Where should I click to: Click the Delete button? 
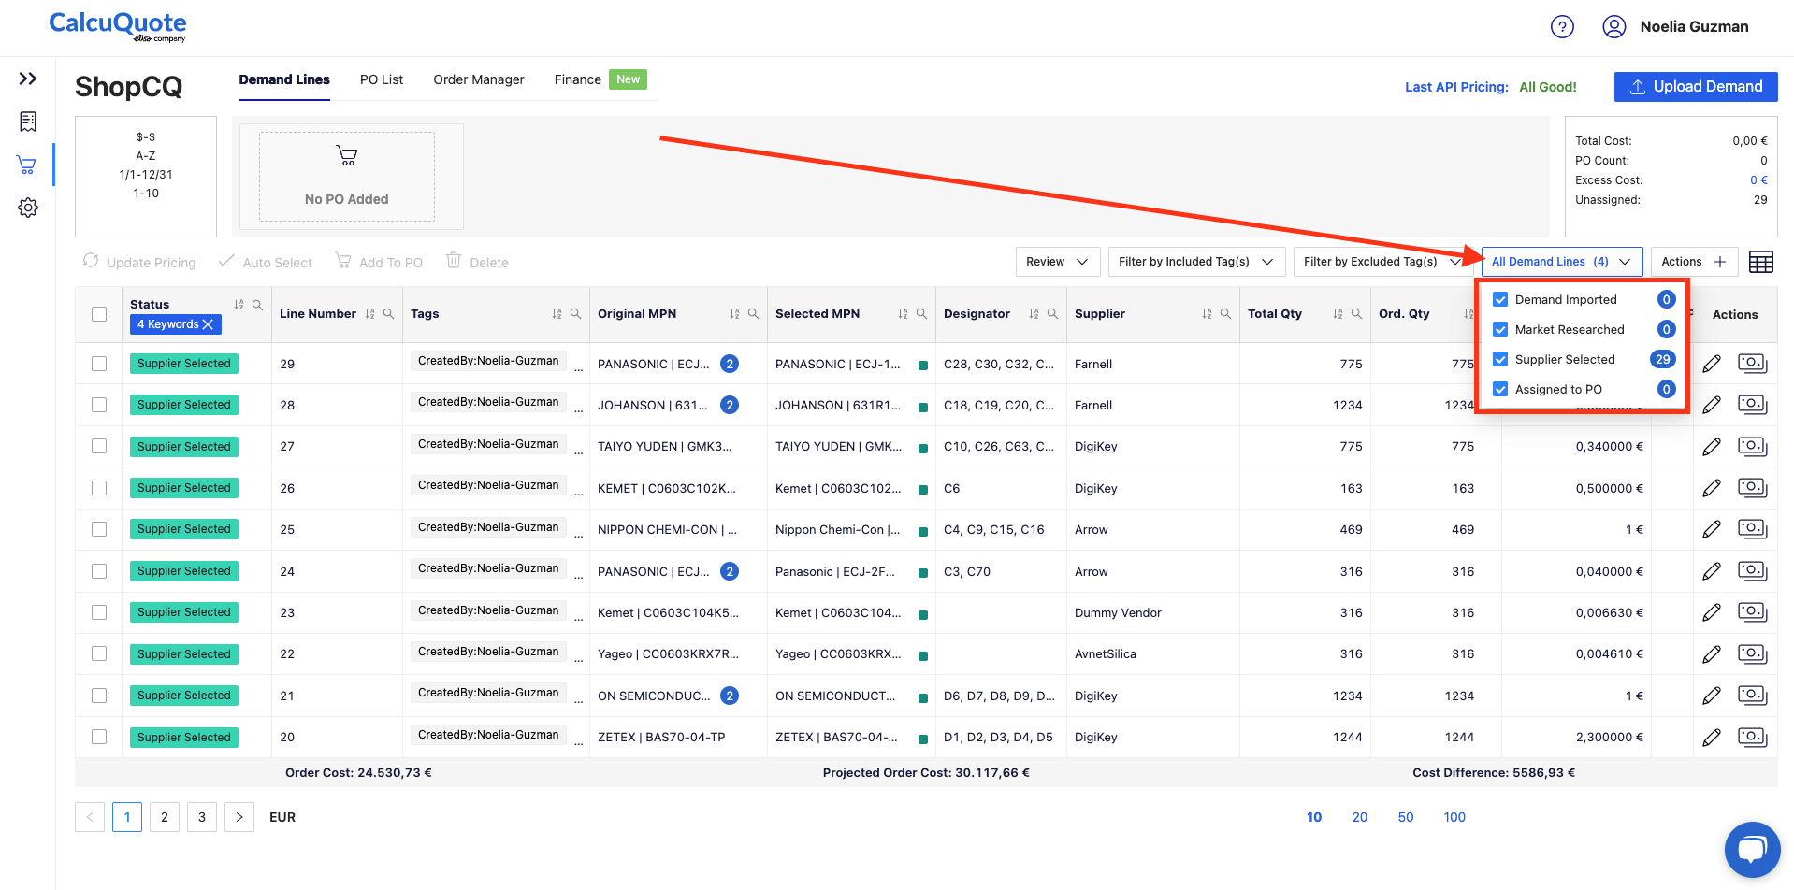coord(477,262)
